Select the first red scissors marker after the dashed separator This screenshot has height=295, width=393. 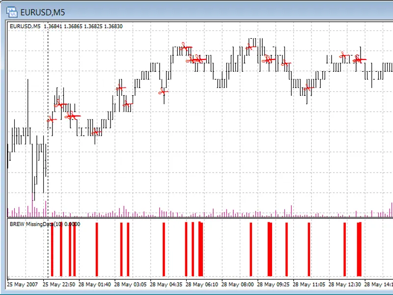click(x=52, y=119)
